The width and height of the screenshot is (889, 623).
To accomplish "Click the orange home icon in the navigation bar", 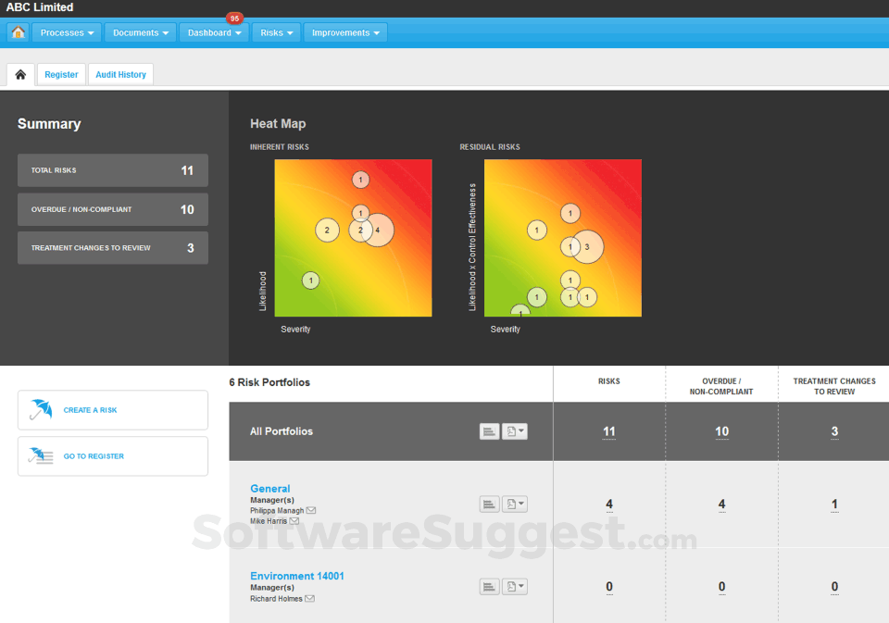I will [18, 31].
